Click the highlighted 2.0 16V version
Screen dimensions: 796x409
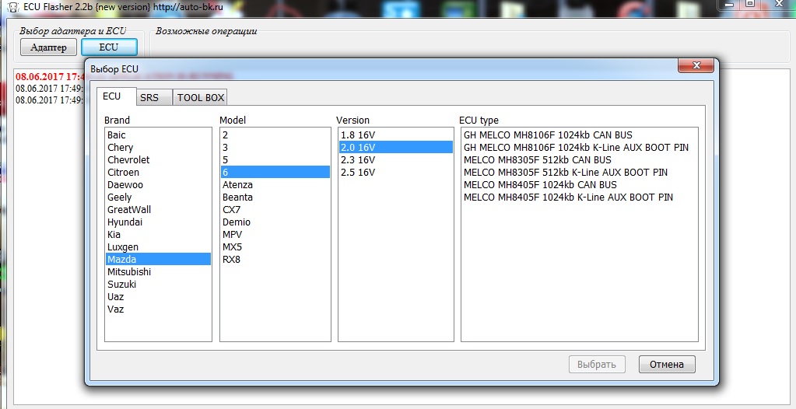[x=395, y=148]
